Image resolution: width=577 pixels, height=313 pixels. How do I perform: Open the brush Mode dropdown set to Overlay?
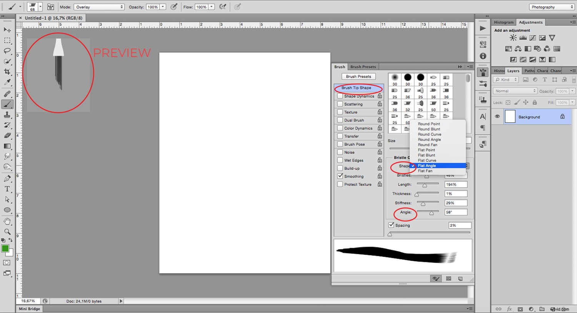(99, 7)
